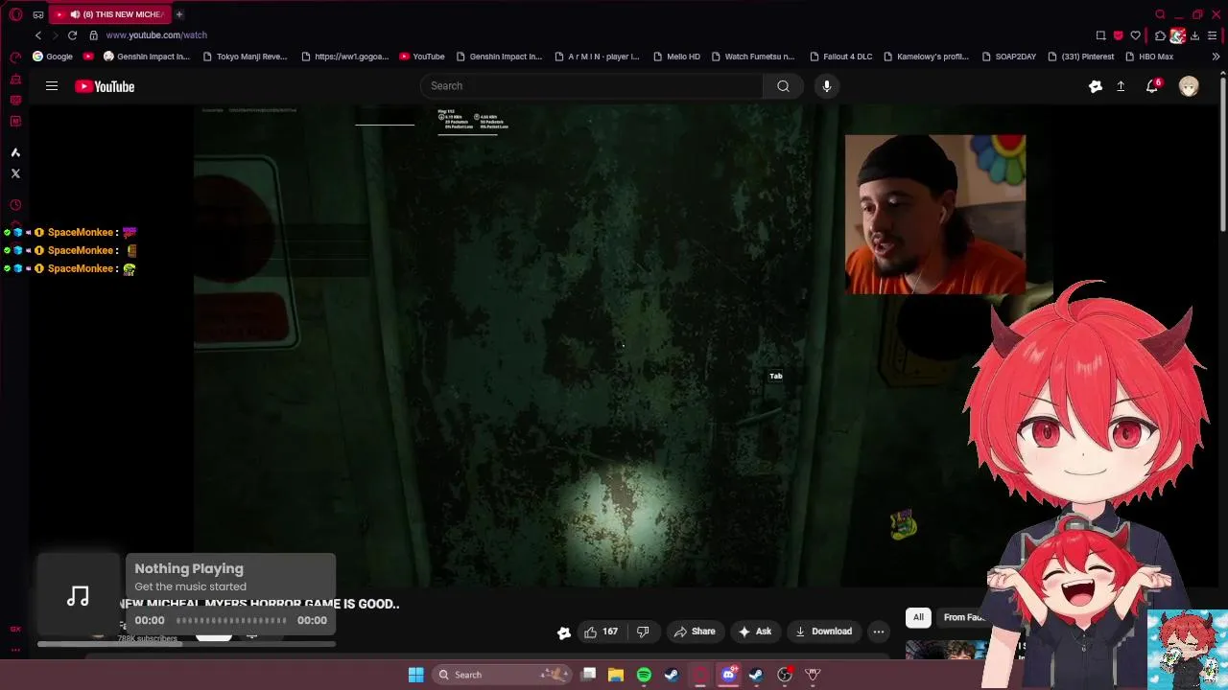Focus the YouTube search field

(592, 86)
